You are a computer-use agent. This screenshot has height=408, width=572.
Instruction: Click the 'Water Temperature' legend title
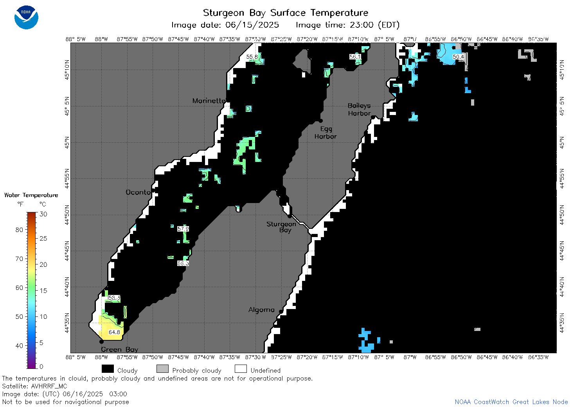pyautogui.click(x=31, y=195)
